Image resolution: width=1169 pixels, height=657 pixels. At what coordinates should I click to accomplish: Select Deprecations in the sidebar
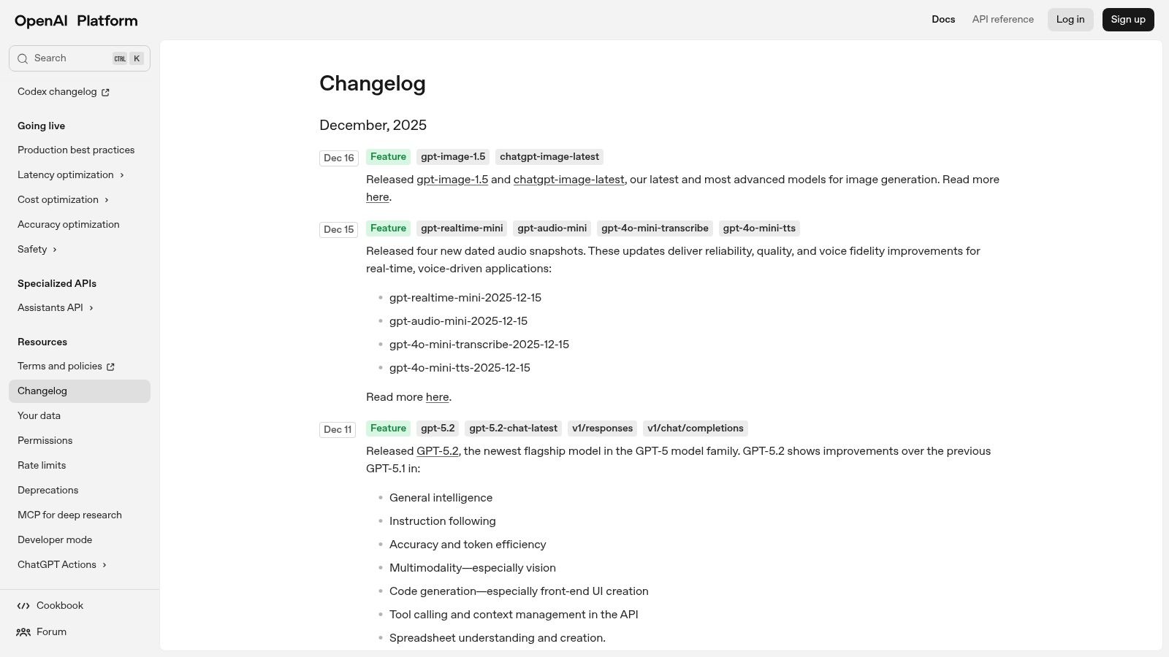47,490
